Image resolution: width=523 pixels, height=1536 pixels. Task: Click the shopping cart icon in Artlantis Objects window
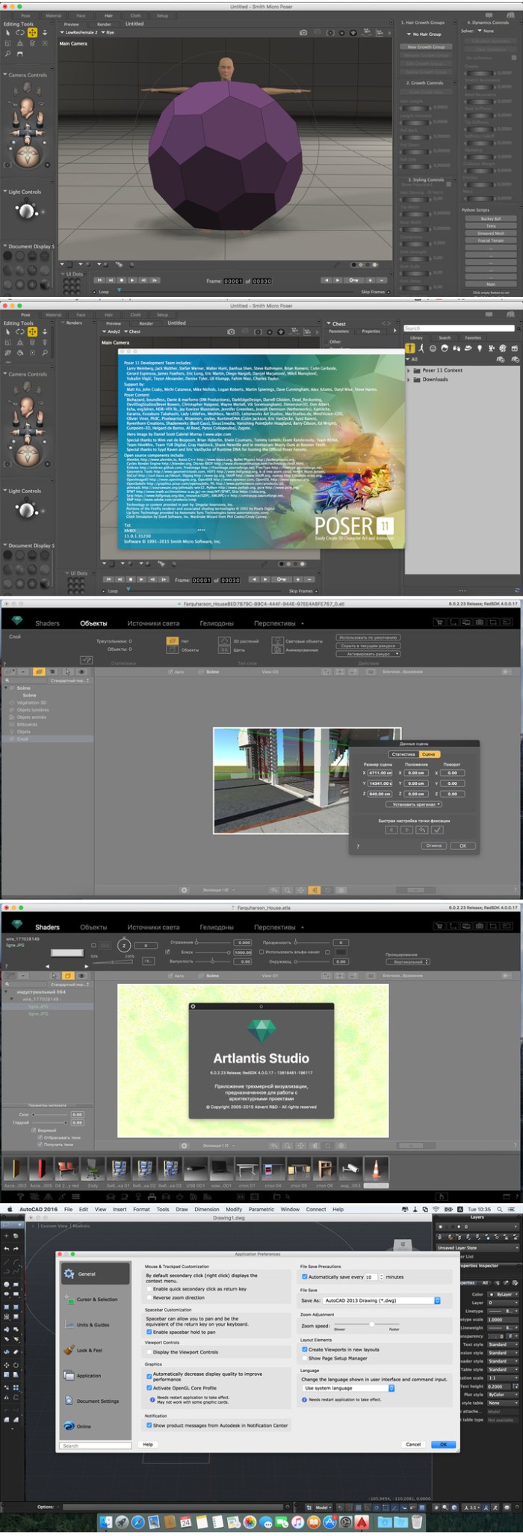[439, 622]
